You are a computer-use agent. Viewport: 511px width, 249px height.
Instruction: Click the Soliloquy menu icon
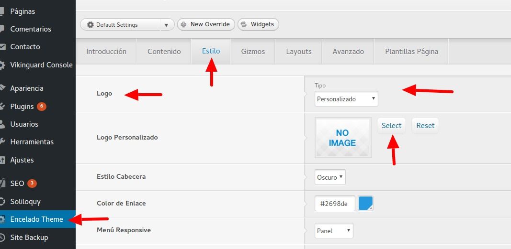[2, 202]
